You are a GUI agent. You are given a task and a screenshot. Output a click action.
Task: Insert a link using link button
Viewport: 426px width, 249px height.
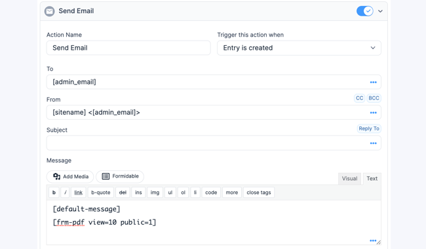pos(78,192)
